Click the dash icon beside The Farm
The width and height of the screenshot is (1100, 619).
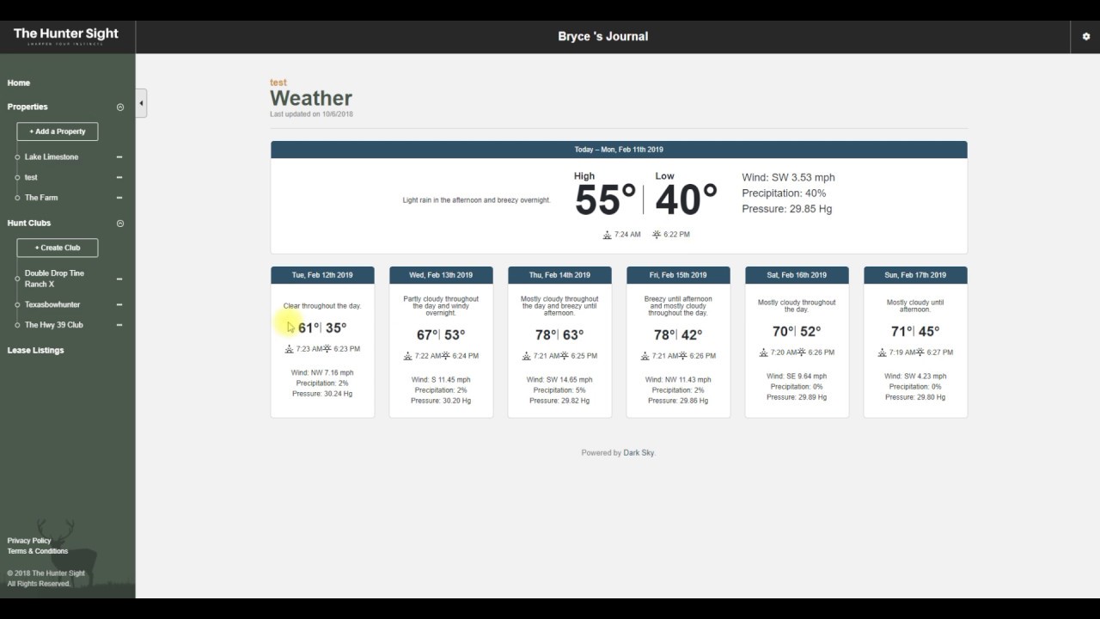coord(119,198)
